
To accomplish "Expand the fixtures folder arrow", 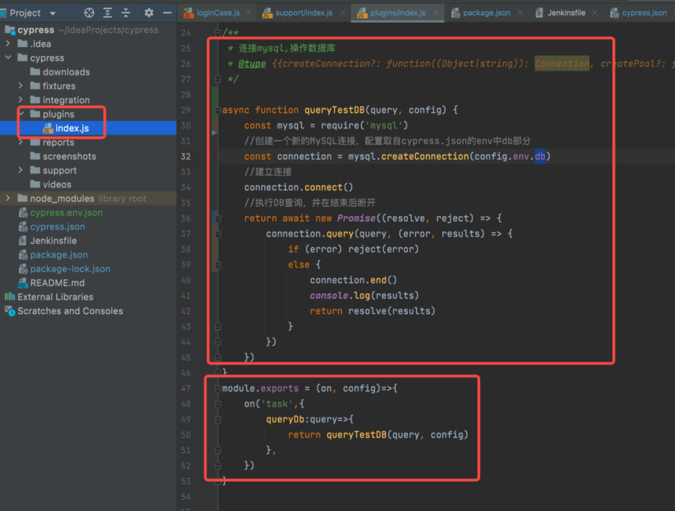I will click(21, 86).
